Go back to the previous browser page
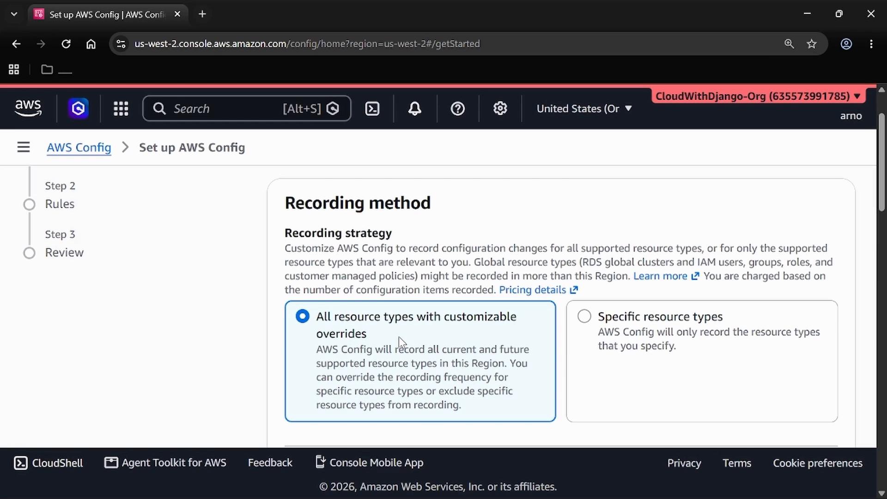 [16, 44]
